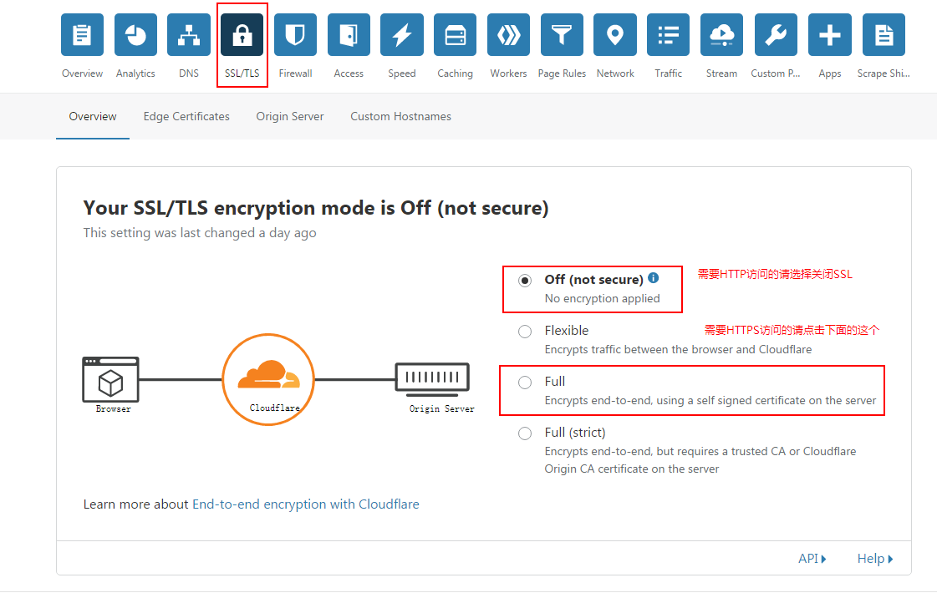
Task: Open the Page Rules funnel icon
Action: pos(562,34)
